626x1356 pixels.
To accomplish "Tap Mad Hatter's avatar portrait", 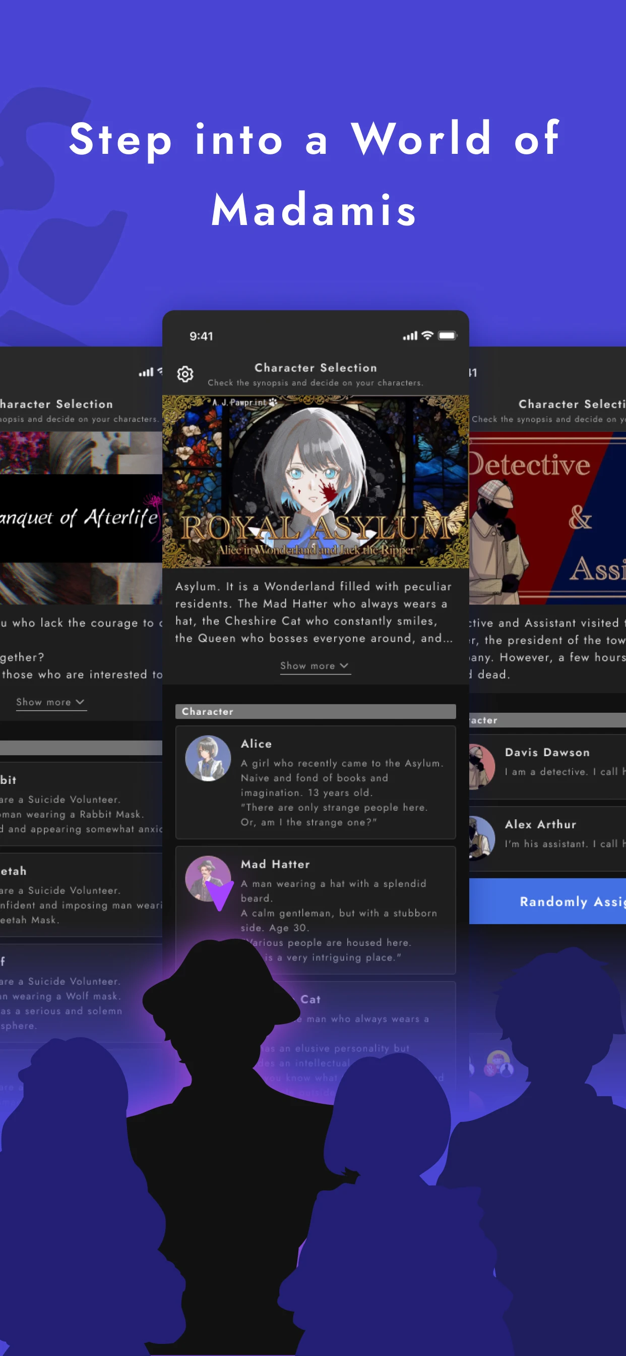I will click(208, 879).
